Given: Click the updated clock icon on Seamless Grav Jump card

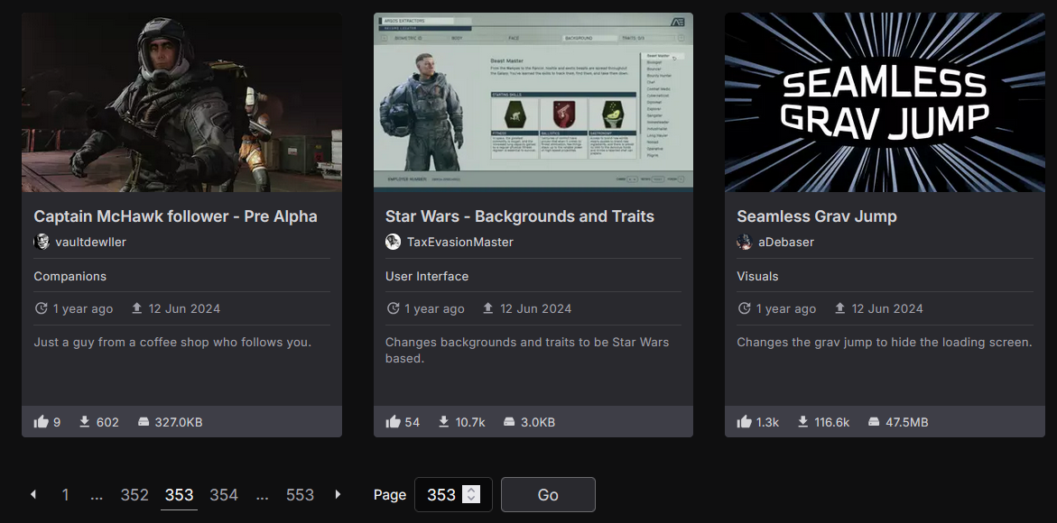Looking at the screenshot, I should (x=744, y=308).
